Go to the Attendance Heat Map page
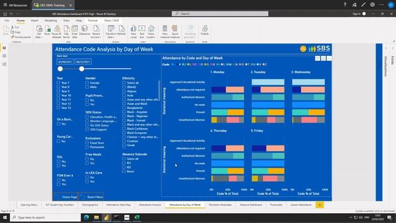Viewport: 396px width, 223px height. click(x=118, y=205)
